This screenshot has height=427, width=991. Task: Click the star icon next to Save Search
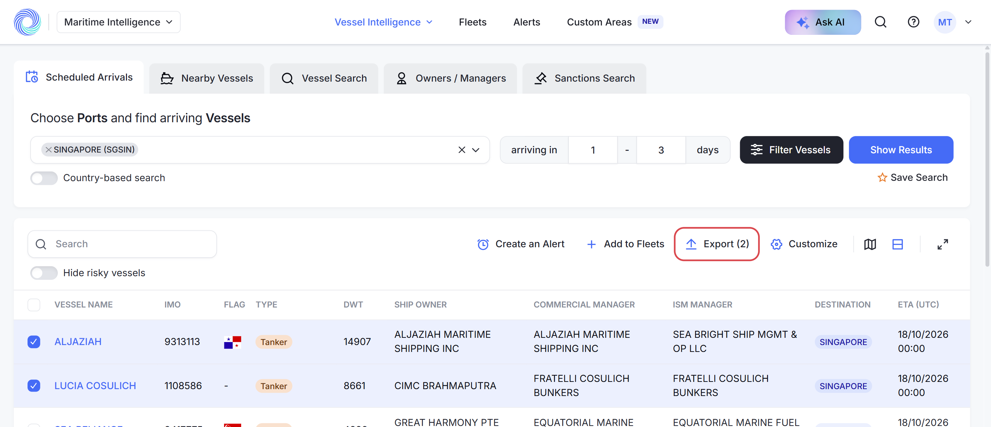(882, 177)
